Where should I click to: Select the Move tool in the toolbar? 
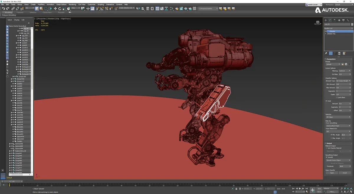tap(55, 9)
